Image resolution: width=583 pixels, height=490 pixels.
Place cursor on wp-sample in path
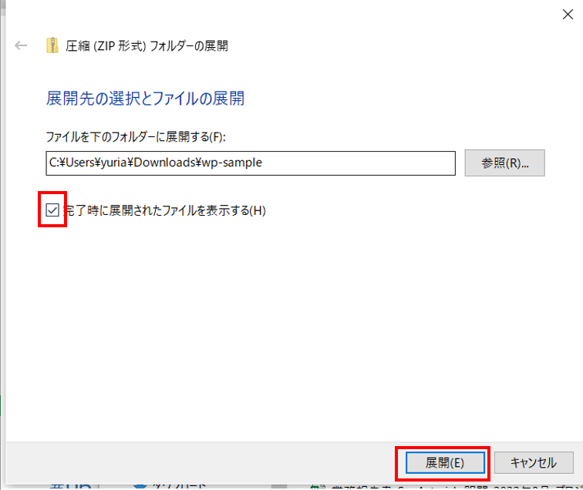[234, 163]
